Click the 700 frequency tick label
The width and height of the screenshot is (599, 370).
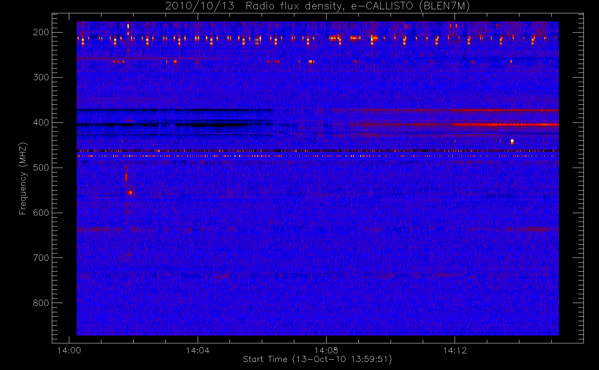click(x=41, y=258)
